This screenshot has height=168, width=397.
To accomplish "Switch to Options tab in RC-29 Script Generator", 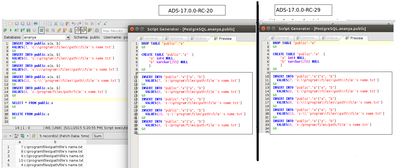I will [x=305, y=38].
